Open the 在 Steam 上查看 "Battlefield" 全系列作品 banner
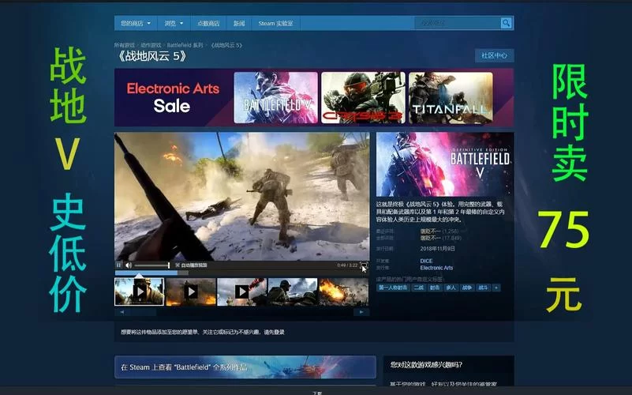 tap(245, 367)
